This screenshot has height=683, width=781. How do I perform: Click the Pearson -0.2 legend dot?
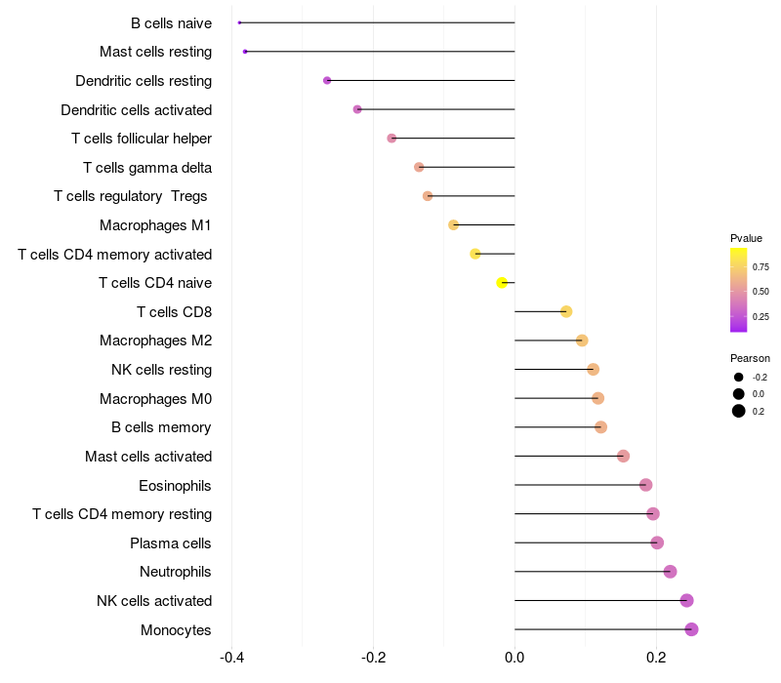point(739,378)
